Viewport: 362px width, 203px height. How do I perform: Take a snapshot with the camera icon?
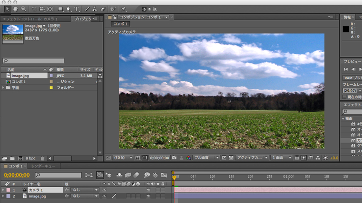[174, 158]
